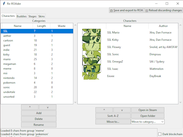
Task: Switch to the Buddies tab
Action: coord(21,16)
